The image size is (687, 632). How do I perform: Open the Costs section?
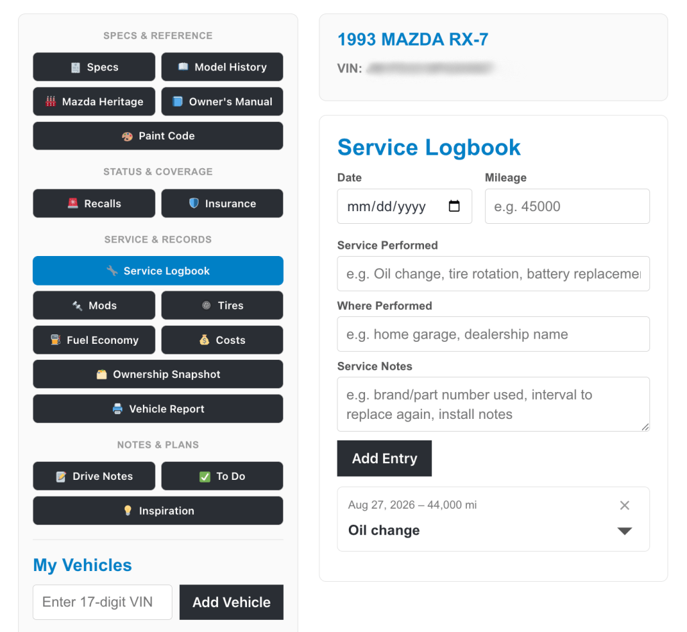[x=222, y=340]
